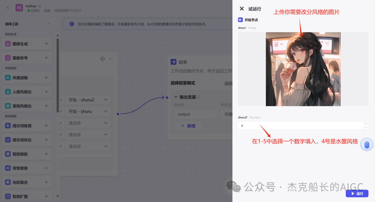Click the 运行 run button
This screenshot has width=375, height=202.
(357, 193)
